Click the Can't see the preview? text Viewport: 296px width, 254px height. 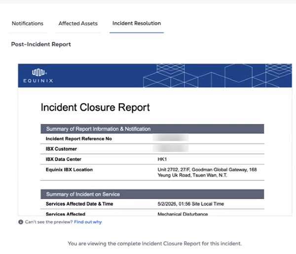point(49,222)
